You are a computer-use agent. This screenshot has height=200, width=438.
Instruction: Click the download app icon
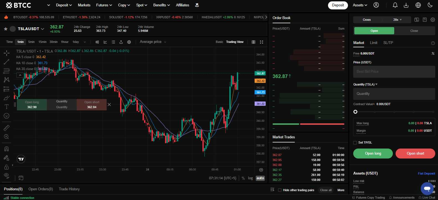pos(406,5)
